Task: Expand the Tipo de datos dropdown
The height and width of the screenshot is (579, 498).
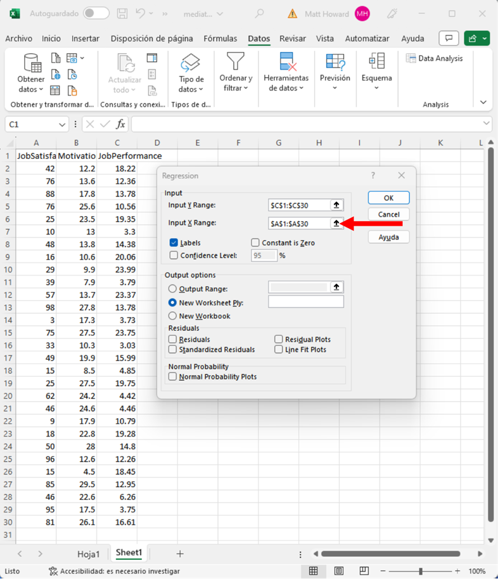Action: [191, 90]
